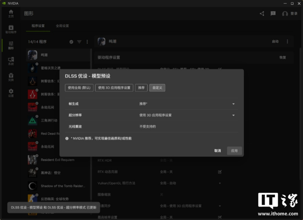Open the three-dot menu next to 启动
The width and height of the screenshot is (303, 220).
287,41
